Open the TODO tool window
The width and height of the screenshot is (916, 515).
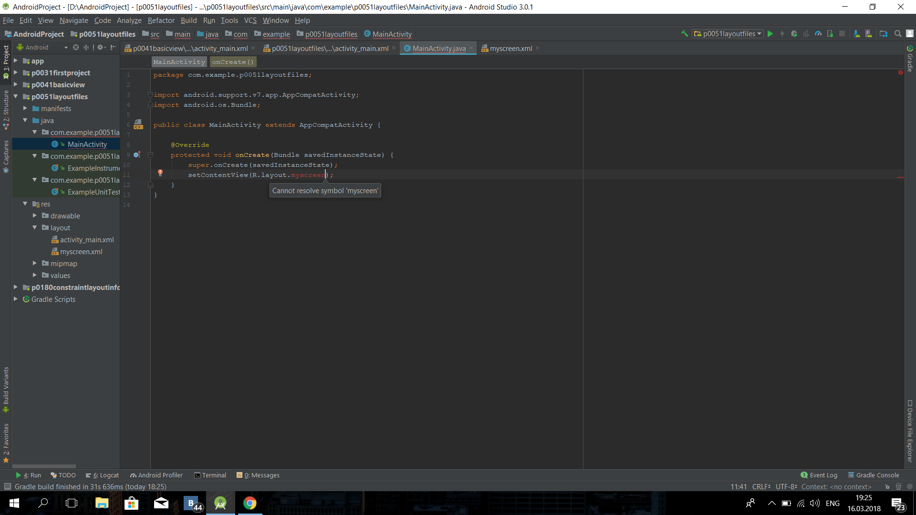coord(63,475)
